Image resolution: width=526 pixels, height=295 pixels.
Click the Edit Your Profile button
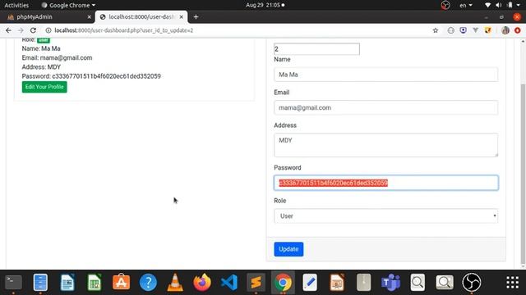[x=44, y=87]
